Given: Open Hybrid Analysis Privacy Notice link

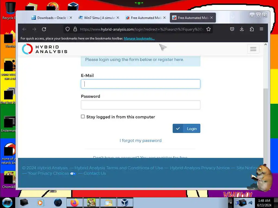Looking at the screenshot, I should 200,168.
